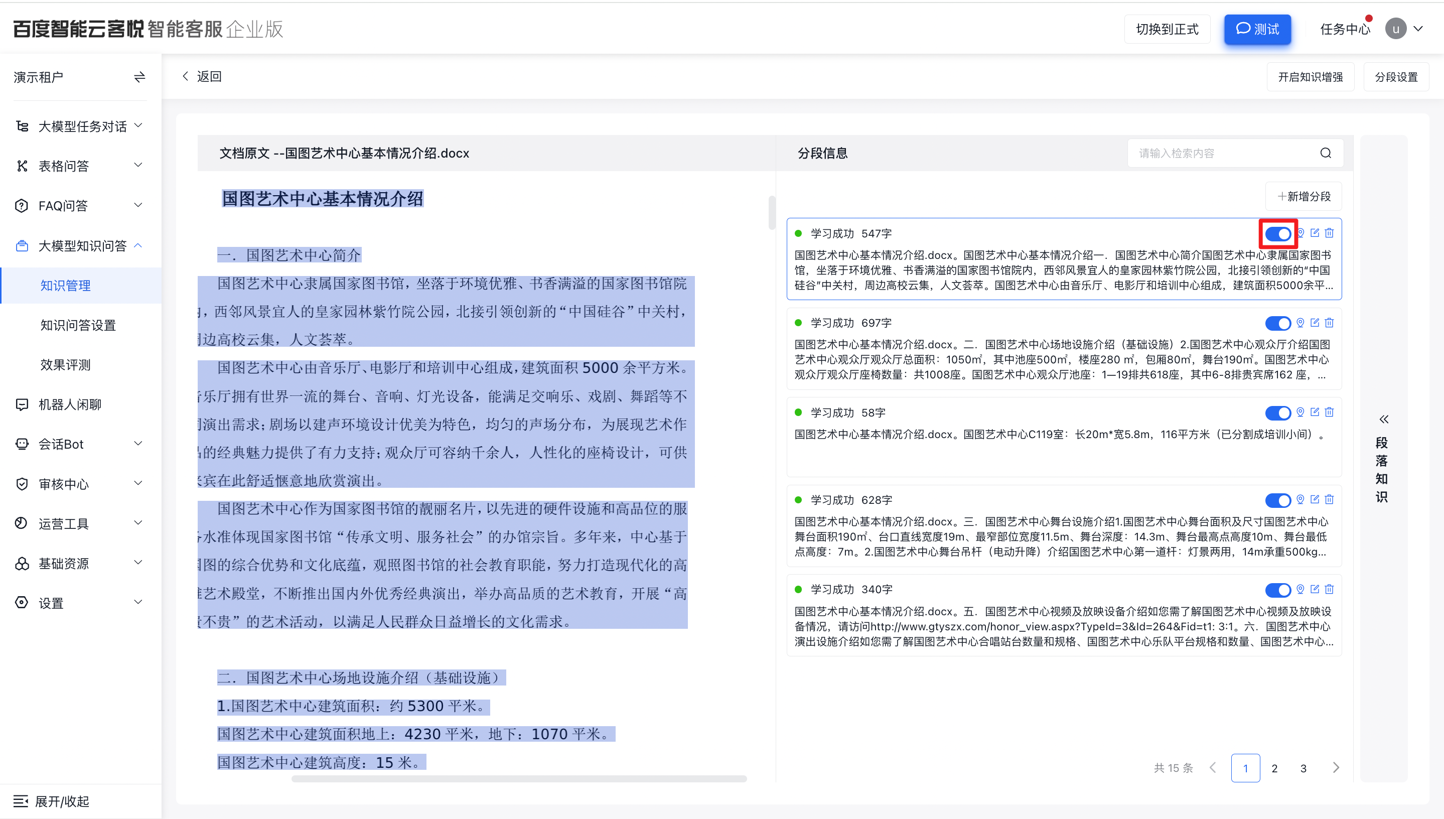This screenshot has height=819, width=1444.
Task: Open the user account dropdown arrow
Action: (x=1419, y=29)
